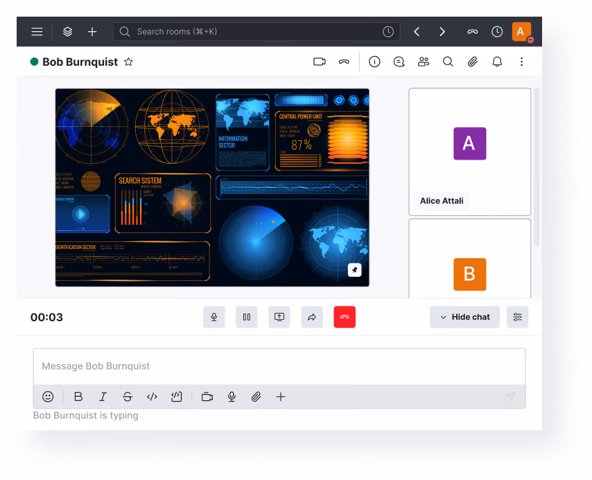This screenshot has width=592, height=480.
Task: Click the Bob Burnquist is typing text
Action: tap(86, 415)
